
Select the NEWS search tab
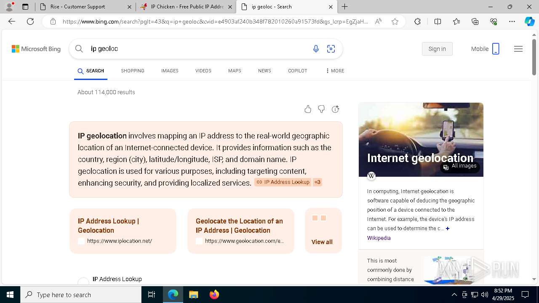point(264,71)
